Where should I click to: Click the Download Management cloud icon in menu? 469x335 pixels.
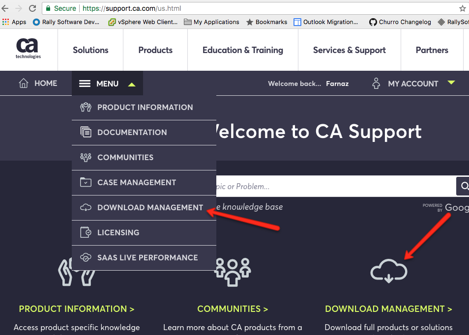point(86,207)
